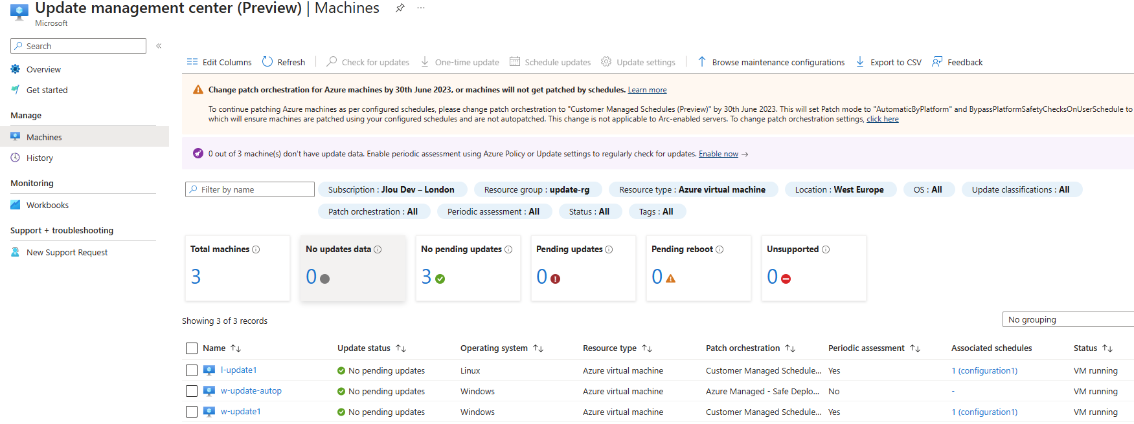The height and width of the screenshot is (424, 1134).
Task: Open the No grouping dropdown
Action: [1068, 319]
